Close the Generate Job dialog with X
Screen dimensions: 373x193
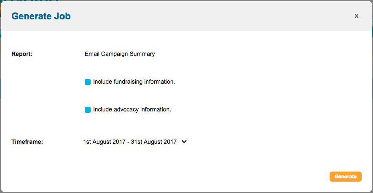point(356,16)
